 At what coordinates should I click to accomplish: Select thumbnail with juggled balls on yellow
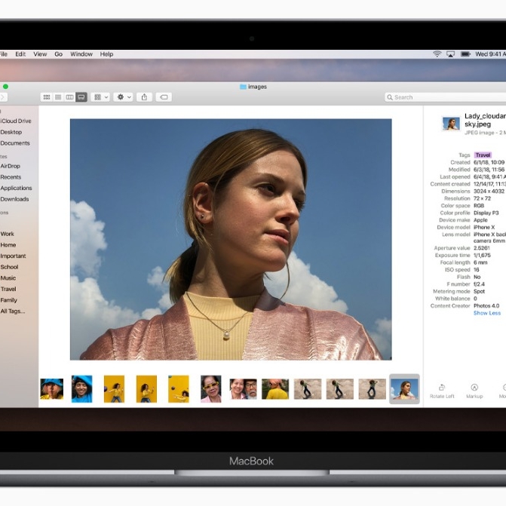point(179,389)
